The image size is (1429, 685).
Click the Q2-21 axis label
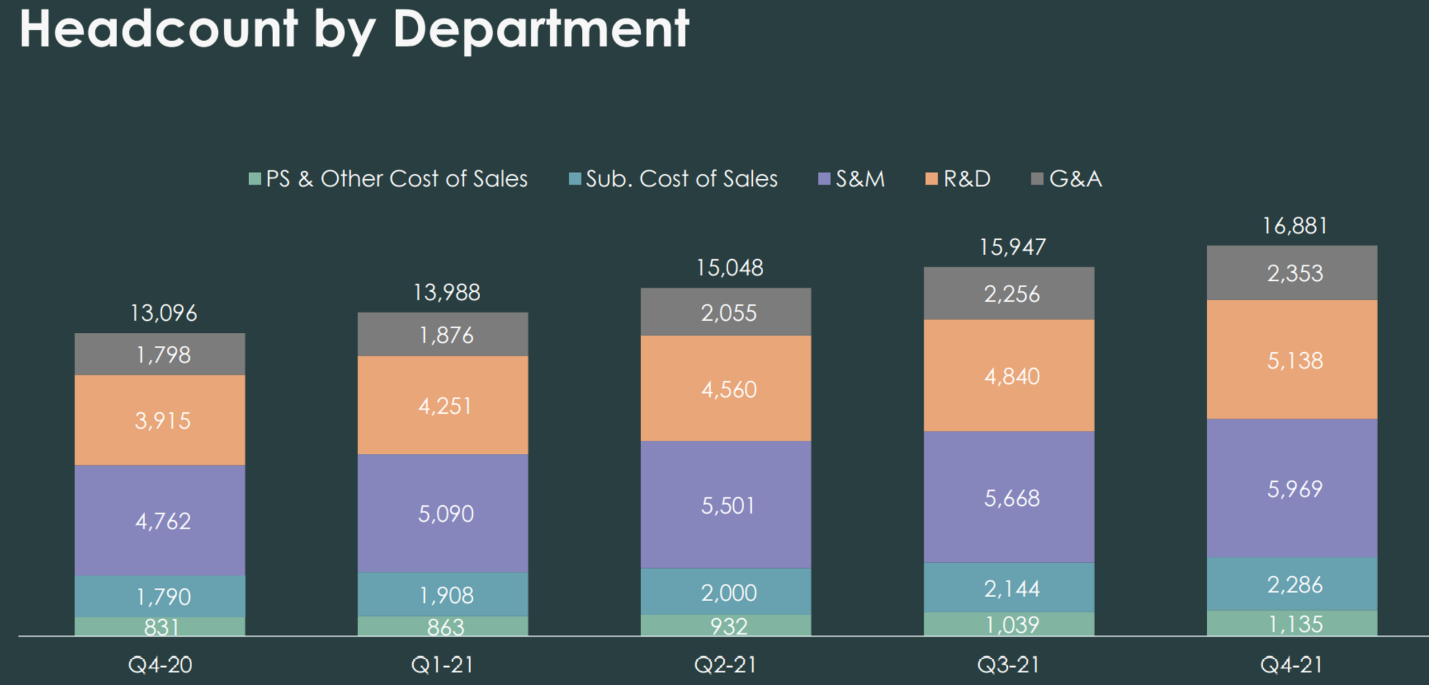725,665
